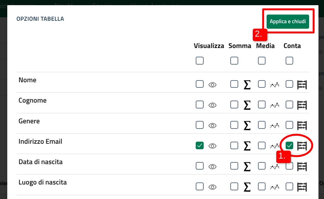Check the header Visualizza select-all checkbox
The image size is (324, 199).
pyautogui.click(x=200, y=61)
